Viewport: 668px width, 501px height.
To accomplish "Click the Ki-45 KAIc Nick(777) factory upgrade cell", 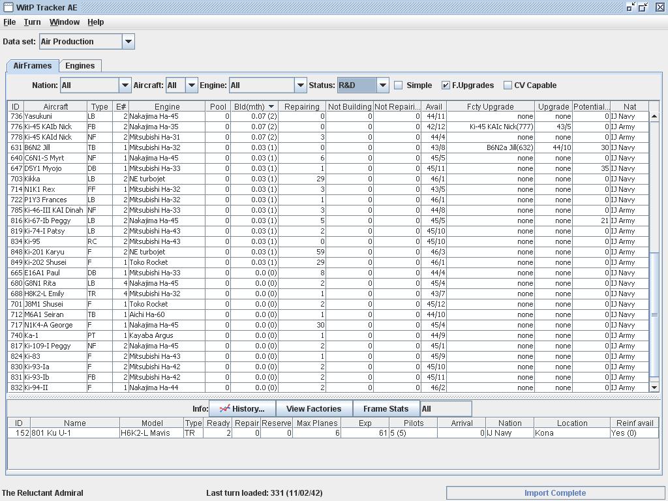I will point(491,127).
